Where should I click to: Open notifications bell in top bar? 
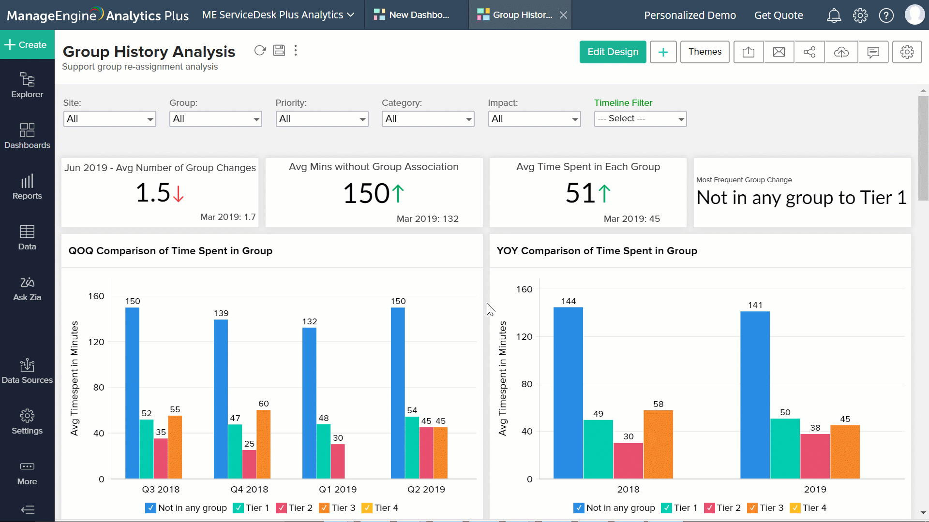click(834, 15)
